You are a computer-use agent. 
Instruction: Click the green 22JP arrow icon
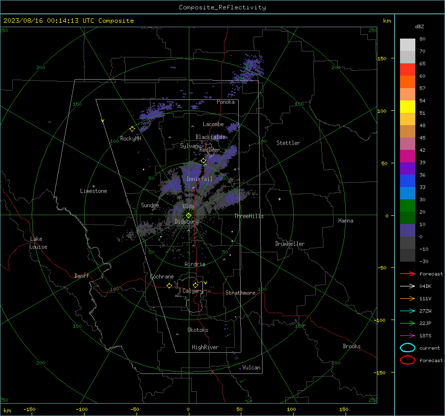click(407, 323)
